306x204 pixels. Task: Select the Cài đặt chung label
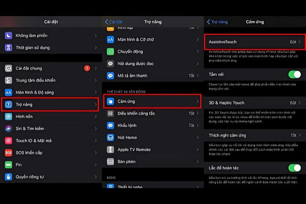coord(29,68)
